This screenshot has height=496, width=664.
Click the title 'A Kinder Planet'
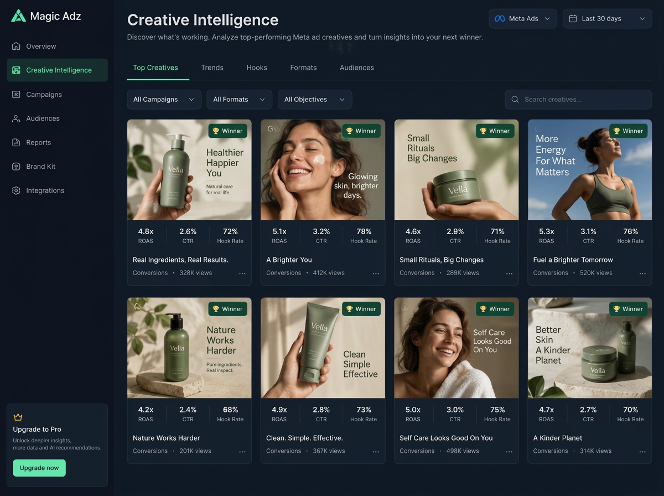click(557, 438)
